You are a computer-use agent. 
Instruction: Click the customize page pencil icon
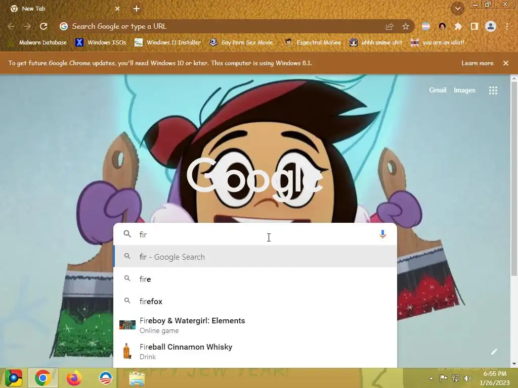(494, 352)
